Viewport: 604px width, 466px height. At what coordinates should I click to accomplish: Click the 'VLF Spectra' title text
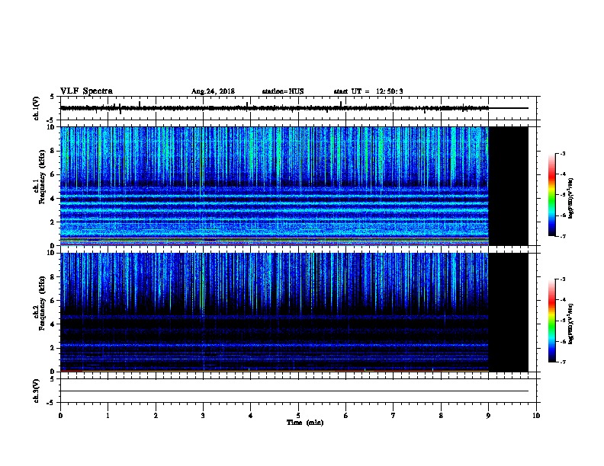click(86, 91)
